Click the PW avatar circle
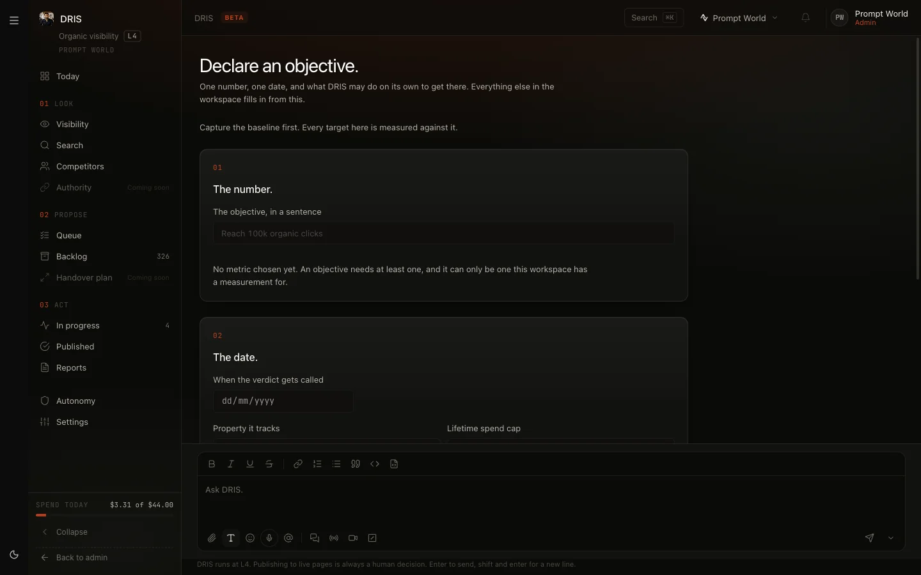The height and width of the screenshot is (575, 921). pos(840,18)
